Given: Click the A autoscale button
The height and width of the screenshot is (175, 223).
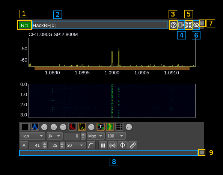Looking at the screenshot, I should point(24,145).
